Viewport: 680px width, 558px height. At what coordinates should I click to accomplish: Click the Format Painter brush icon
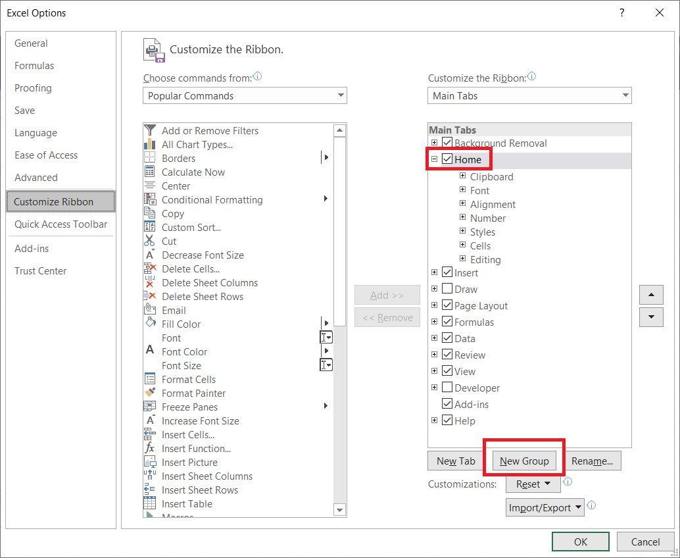pyautogui.click(x=150, y=393)
